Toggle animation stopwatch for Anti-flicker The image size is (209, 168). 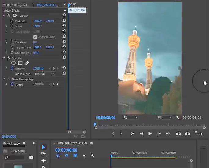[12, 52]
